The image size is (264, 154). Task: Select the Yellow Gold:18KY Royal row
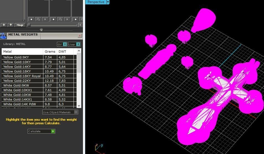39,76
